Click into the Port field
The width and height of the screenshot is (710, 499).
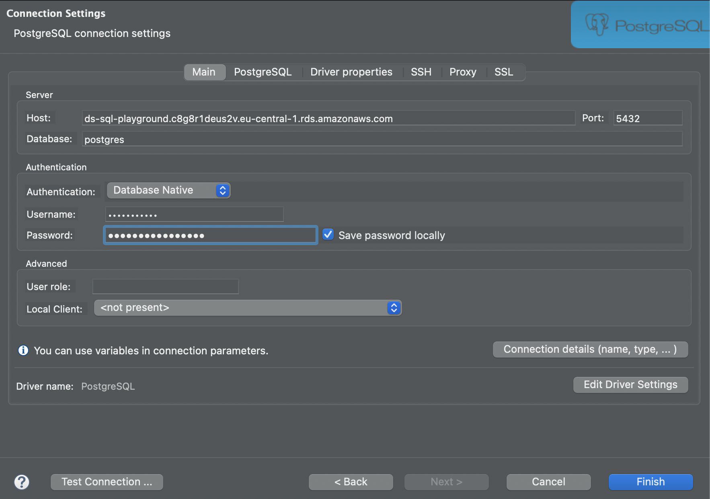pyautogui.click(x=647, y=119)
